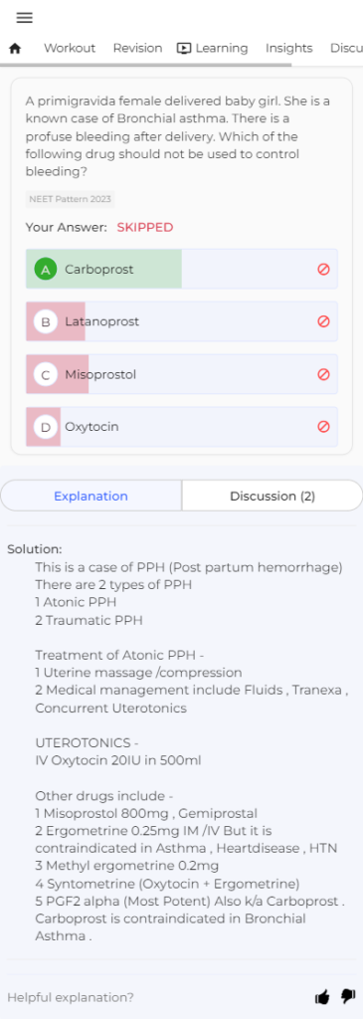Switch to the Explanation tab

tap(91, 496)
